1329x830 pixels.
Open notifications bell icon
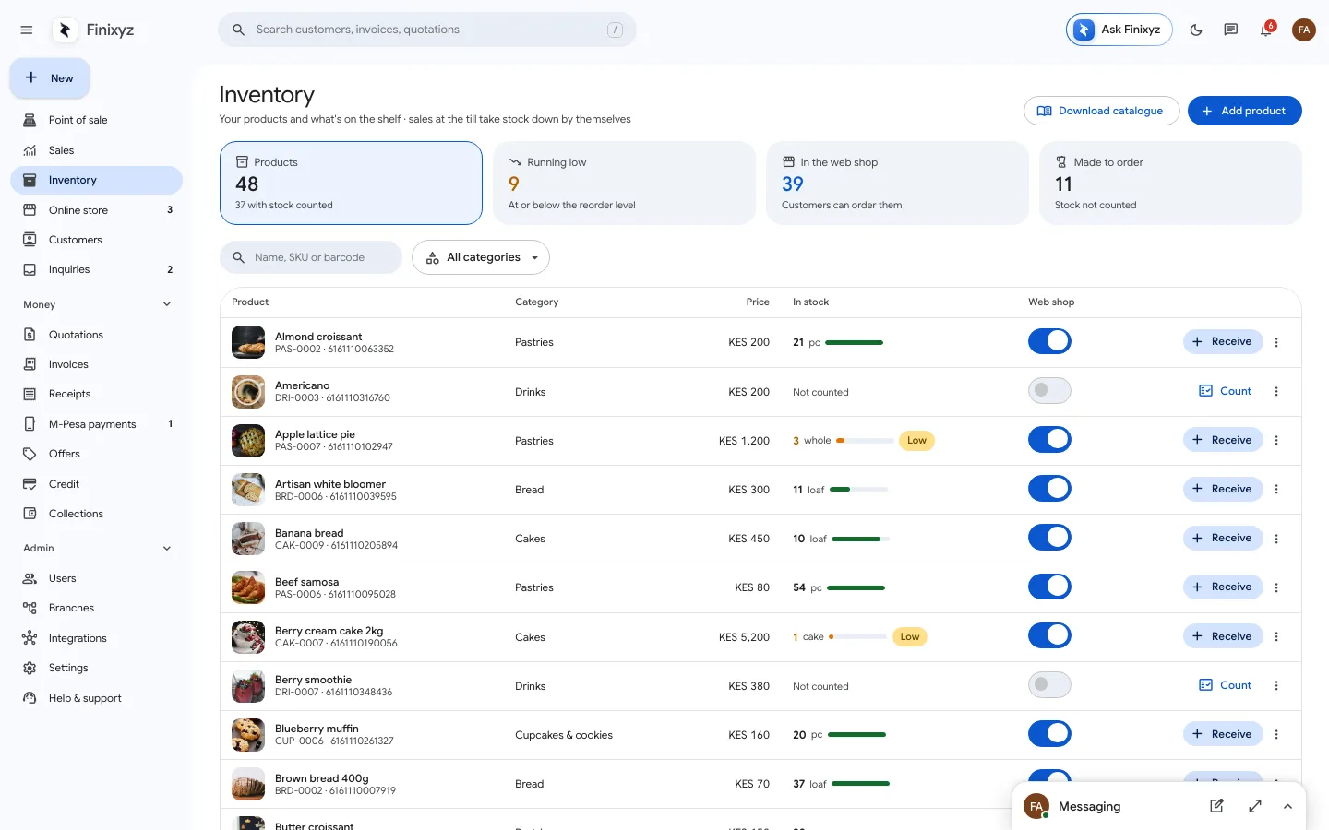click(x=1266, y=30)
